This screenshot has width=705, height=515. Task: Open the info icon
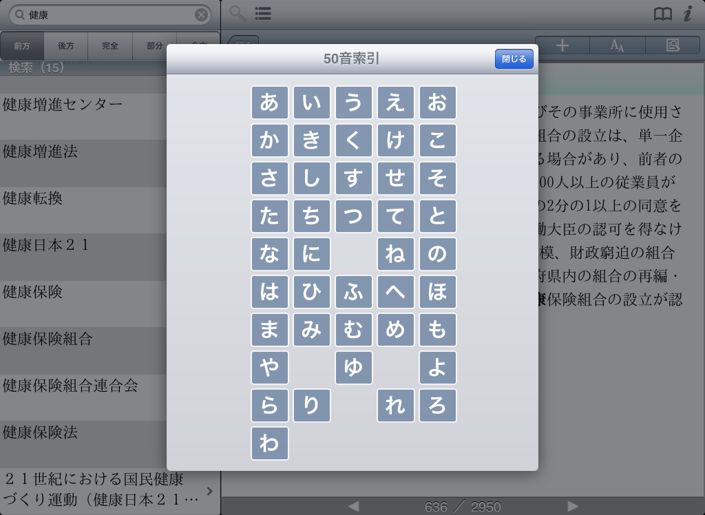(x=687, y=14)
